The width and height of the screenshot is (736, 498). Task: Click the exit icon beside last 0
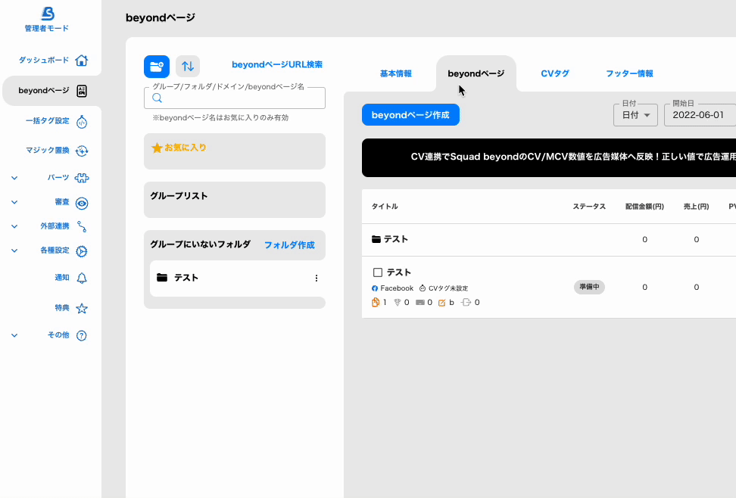click(x=466, y=302)
